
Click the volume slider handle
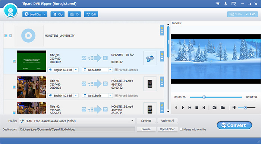[245, 108]
